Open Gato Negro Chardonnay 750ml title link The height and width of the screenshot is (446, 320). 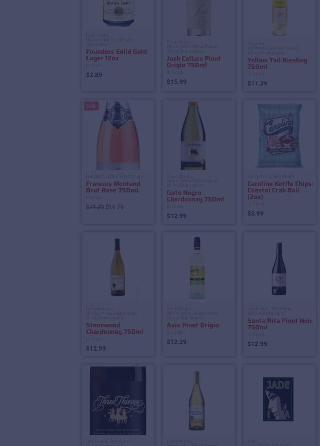[x=195, y=196]
